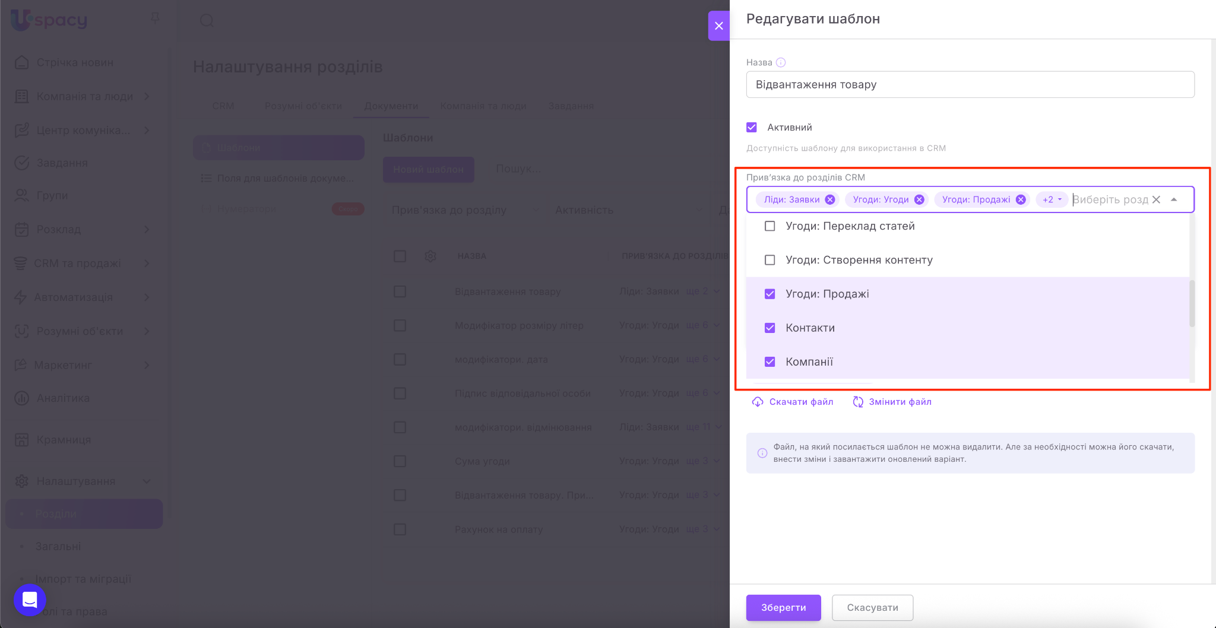
Task: Uncheck the Активний checkbox
Action: tap(752, 127)
